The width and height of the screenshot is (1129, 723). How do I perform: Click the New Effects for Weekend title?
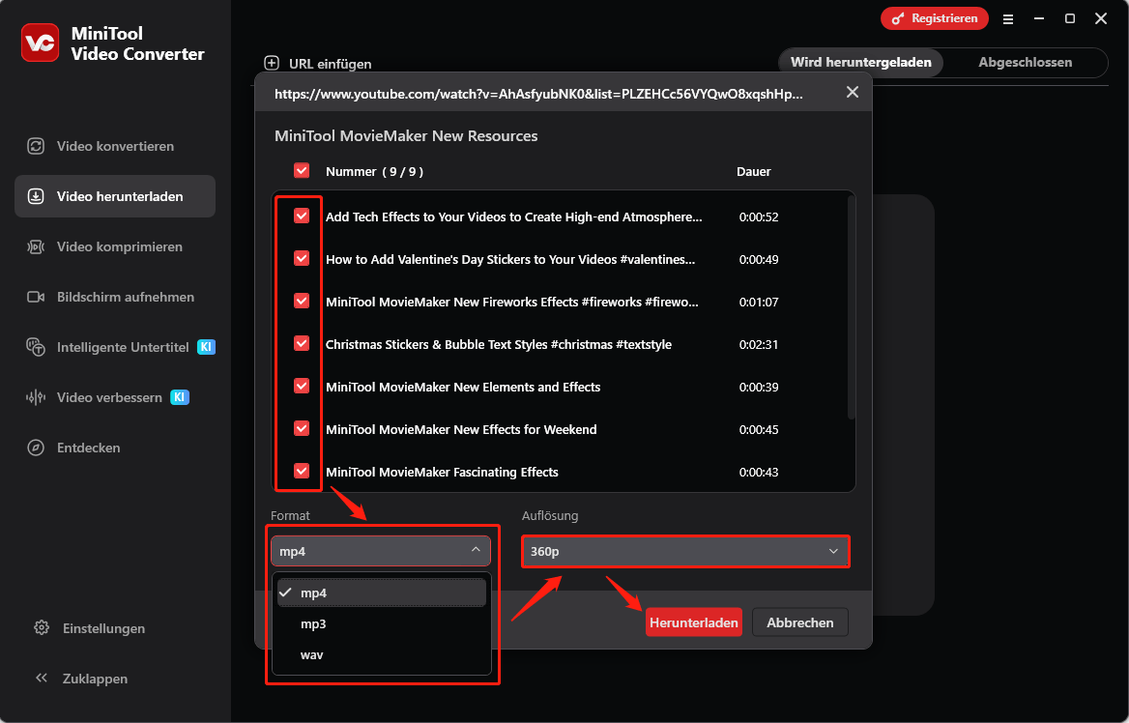click(x=461, y=429)
